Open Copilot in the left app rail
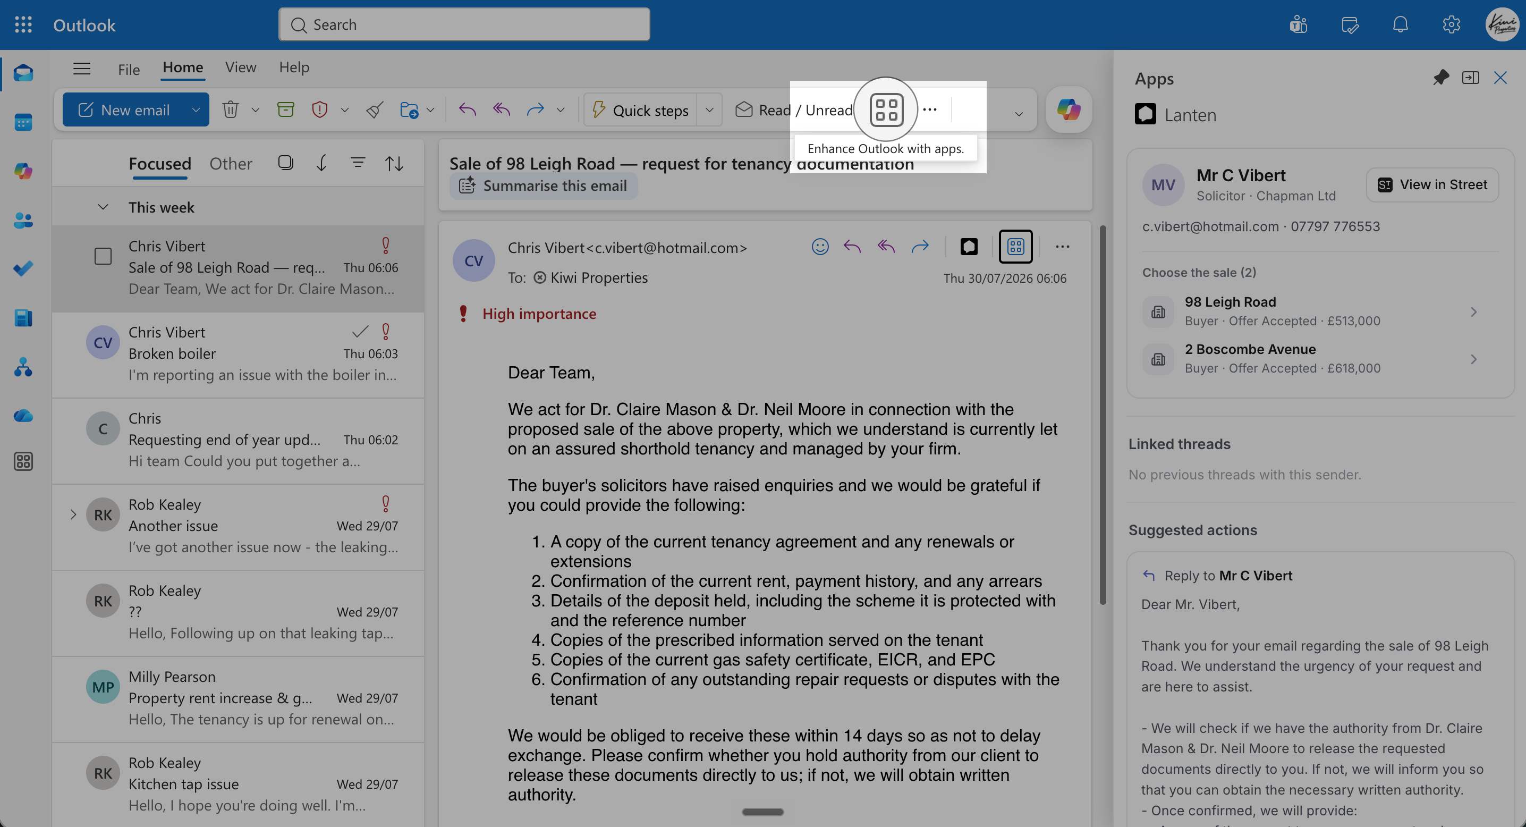 23,171
